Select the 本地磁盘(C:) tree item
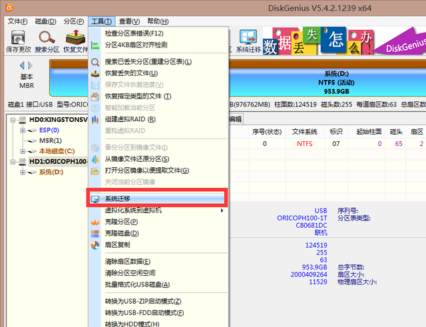This screenshot has width=426, height=327. point(57,151)
